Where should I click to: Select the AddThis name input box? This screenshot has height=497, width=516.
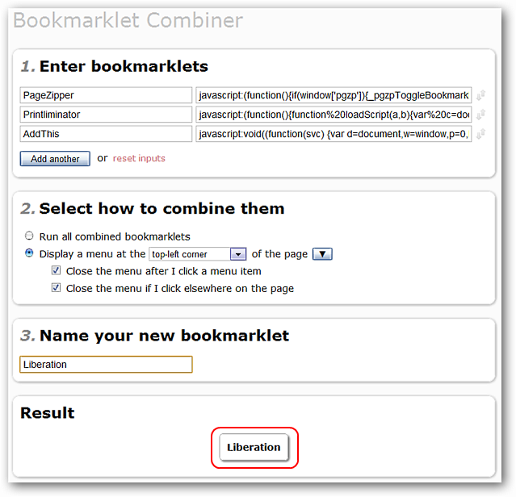[x=106, y=134]
